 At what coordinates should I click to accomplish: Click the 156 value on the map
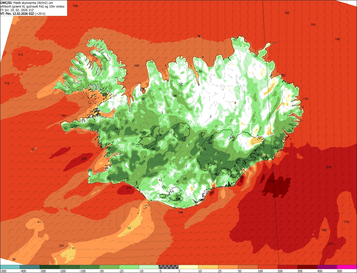coord(75,6)
